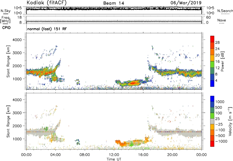Click the 'N.Sky' axis label

[x=6, y=11]
